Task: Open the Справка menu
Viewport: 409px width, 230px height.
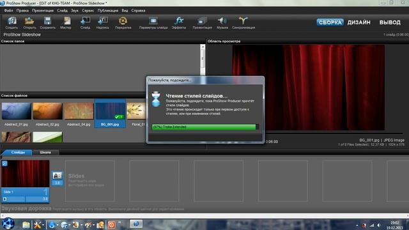Action: click(x=138, y=11)
